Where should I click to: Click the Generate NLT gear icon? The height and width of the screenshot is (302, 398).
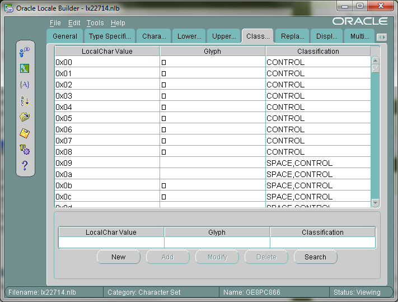point(25,150)
